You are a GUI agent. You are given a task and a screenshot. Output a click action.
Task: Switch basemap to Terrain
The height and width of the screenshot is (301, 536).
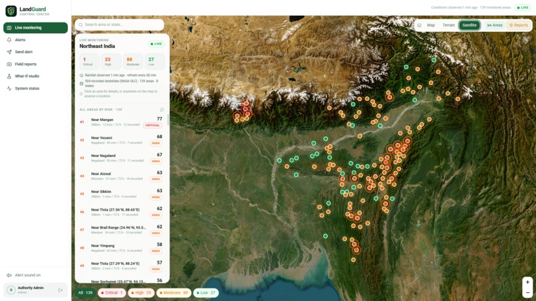[448, 25]
